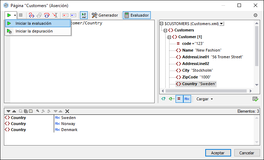
Task: Open the Generador mode
Action: pos(105,15)
